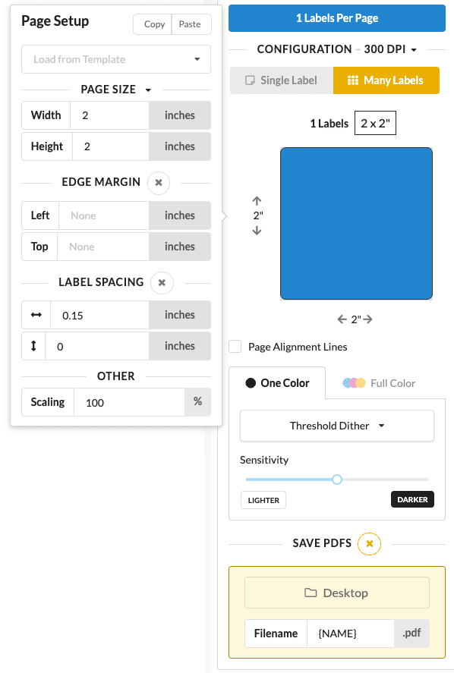Edit the Filename {NAME} field
This screenshot has width=454, height=673.
(x=350, y=634)
